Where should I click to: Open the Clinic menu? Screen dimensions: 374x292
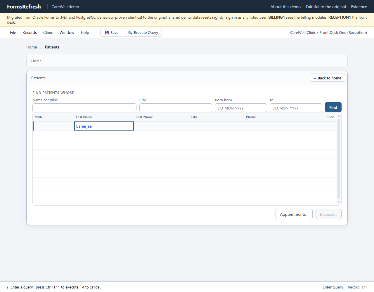tap(48, 32)
